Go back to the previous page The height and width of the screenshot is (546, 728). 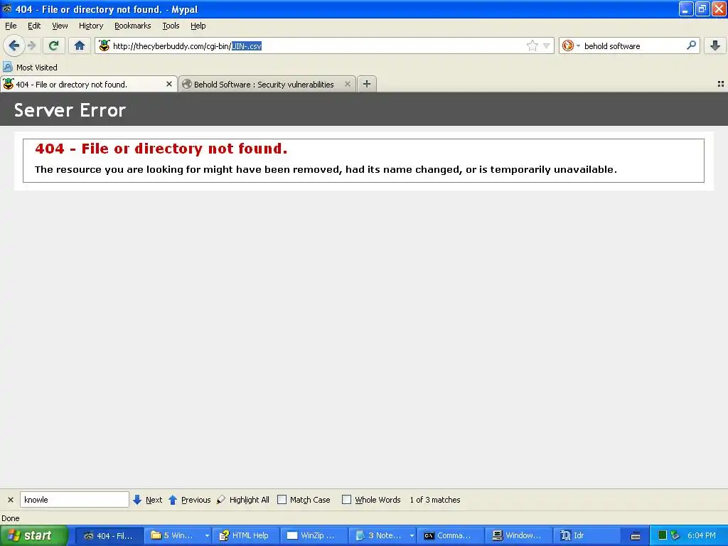pyautogui.click(x=14, y=45)
